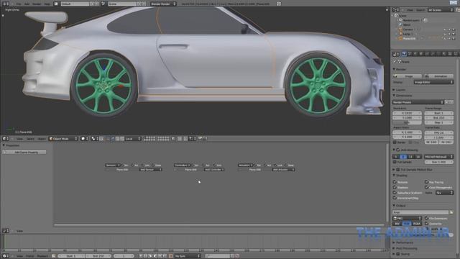The image size is (460, 259).
Task: Click the fullscreen toggle icon in top bar
Action: 279,4
